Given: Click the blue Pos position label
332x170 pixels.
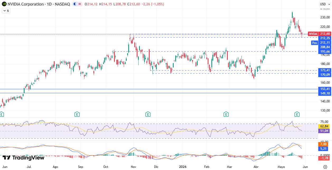Looking at the screenshot, I should [314, 43].
